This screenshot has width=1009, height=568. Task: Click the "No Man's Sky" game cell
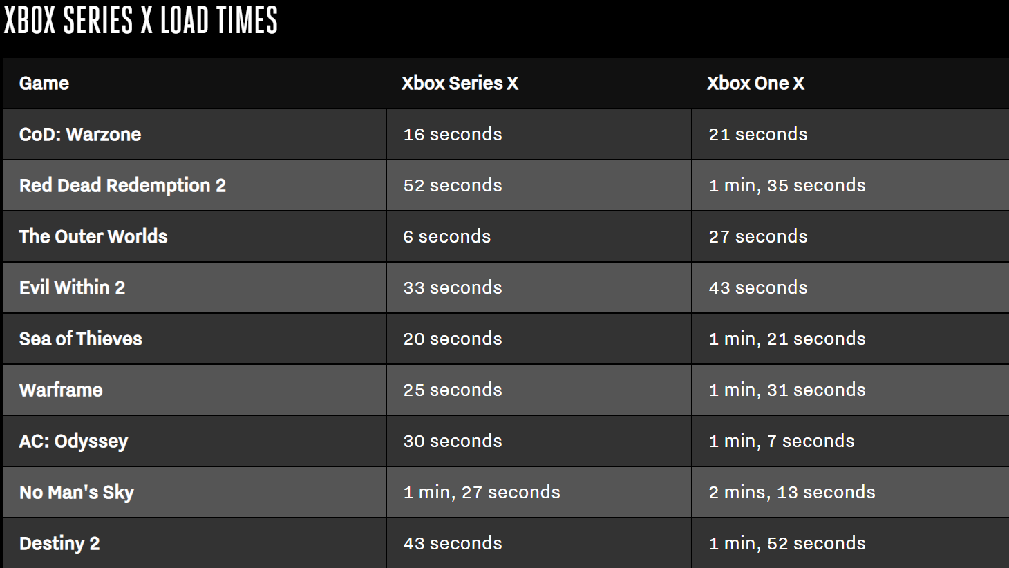pyautogui.click(x=77, y=492)
